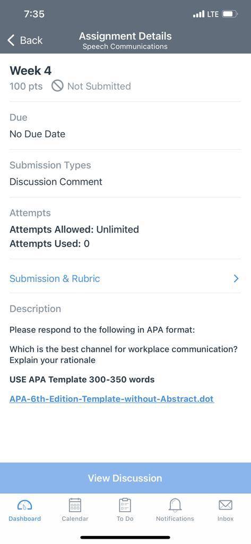Open the Inbox envelope icon
The image size is (251, 544).
(226, 505)
